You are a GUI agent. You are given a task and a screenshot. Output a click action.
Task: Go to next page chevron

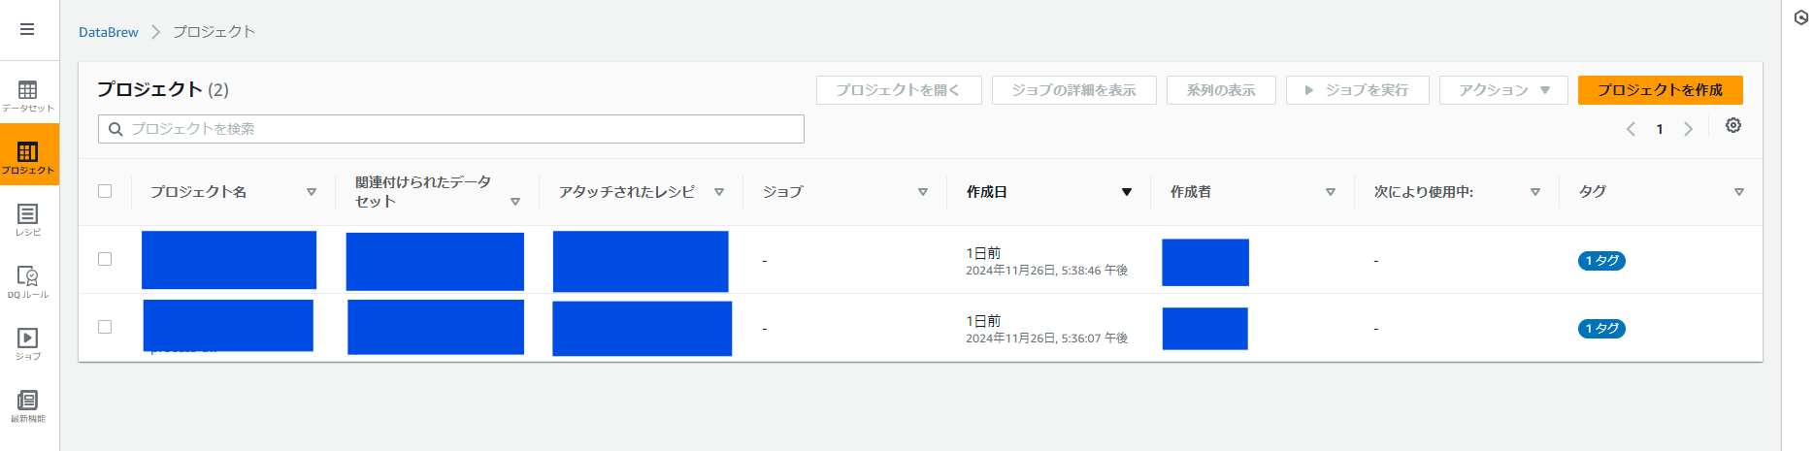(1688, 129)
